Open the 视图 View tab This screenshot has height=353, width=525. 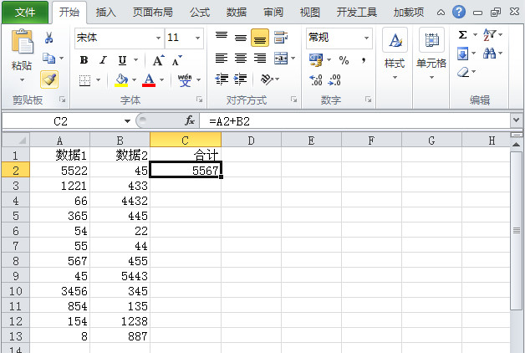click(x=310, y=13)
